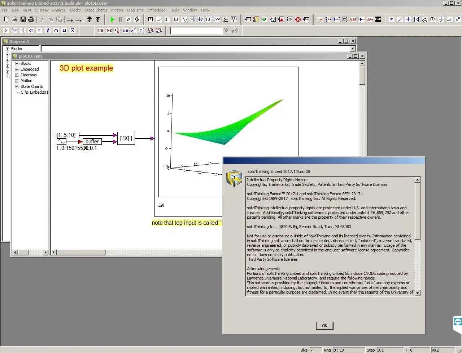Choose the red stop block icon

[298, 19]
